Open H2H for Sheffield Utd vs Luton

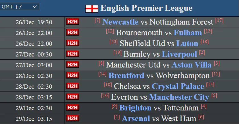73,43
